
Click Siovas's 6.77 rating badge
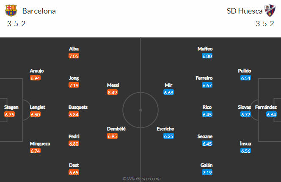(245, 114)
